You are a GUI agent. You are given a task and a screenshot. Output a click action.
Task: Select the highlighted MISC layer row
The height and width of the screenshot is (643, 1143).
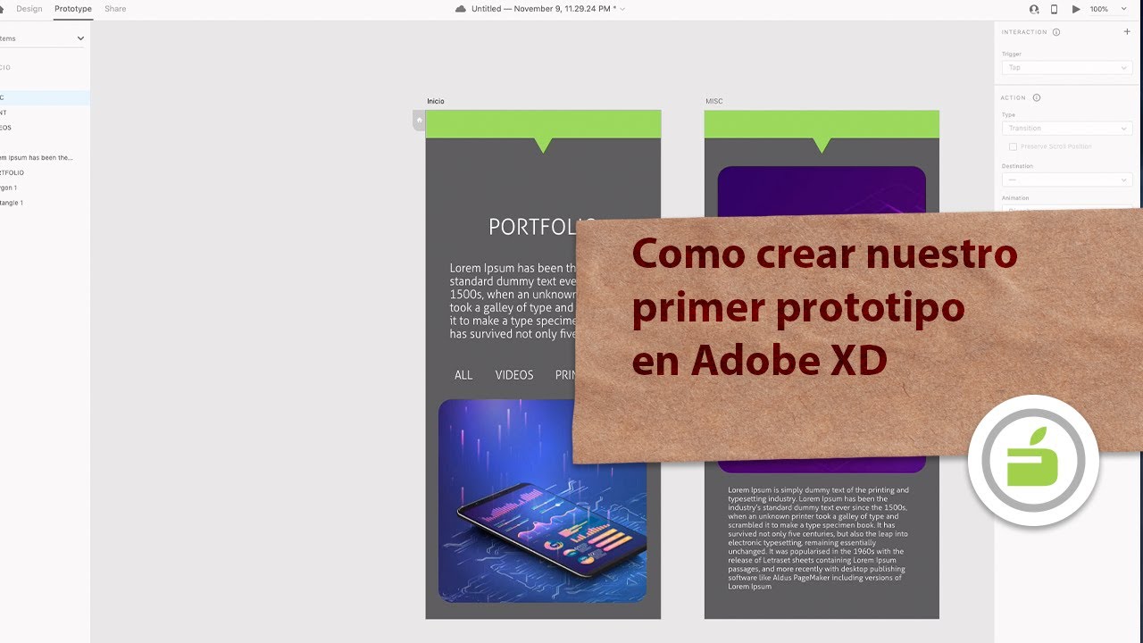coord(45,97)
